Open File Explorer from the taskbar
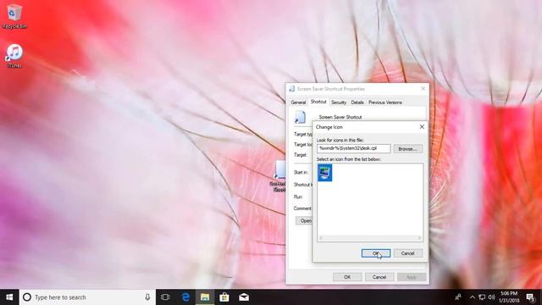This screenshot has width=542, height=305. (205, 297)
